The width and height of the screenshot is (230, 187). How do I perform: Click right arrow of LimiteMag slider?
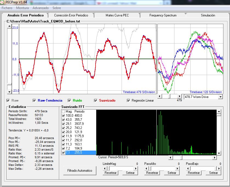coord(136,169)
